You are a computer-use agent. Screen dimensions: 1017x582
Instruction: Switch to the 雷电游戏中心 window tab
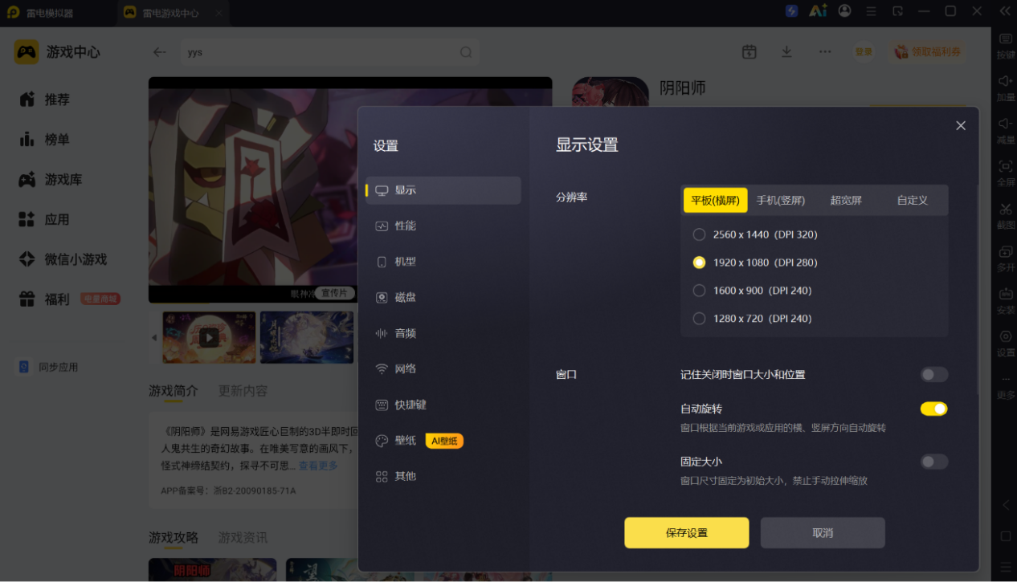coord(172,13)
